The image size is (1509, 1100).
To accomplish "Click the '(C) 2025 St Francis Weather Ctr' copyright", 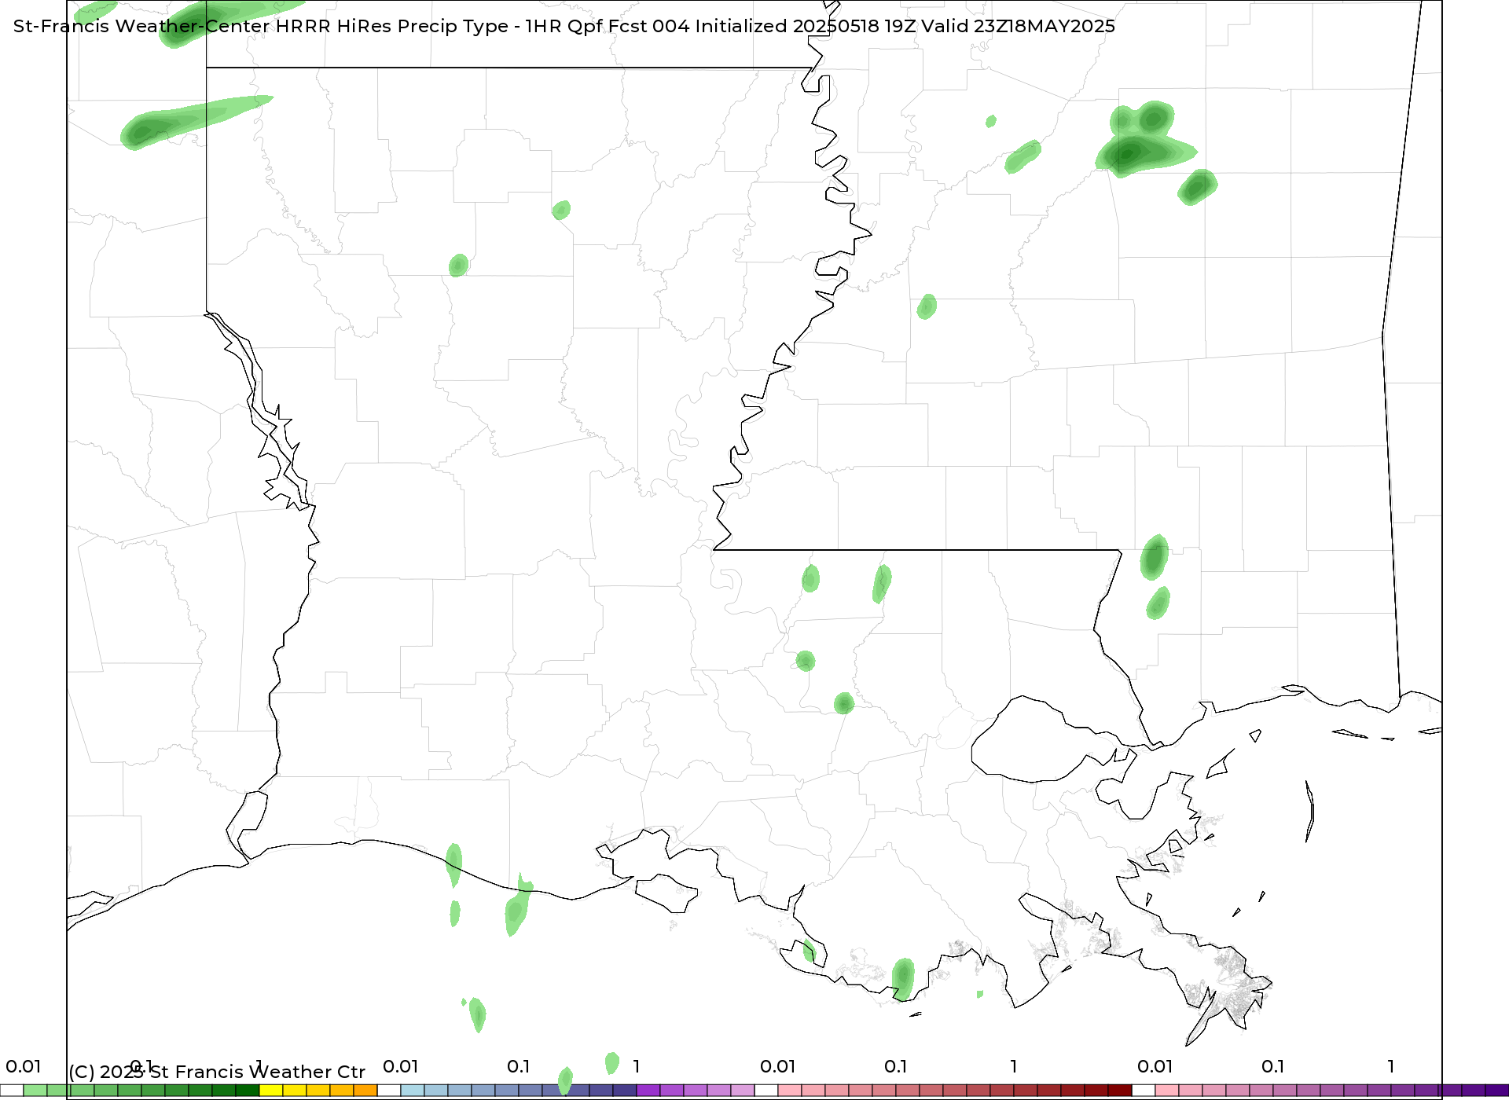I will point(217,1072).
